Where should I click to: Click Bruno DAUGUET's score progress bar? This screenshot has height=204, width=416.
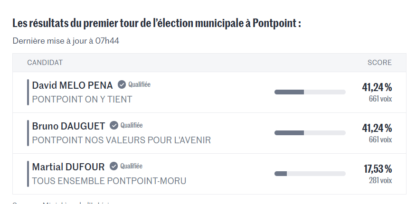[310, 133]
